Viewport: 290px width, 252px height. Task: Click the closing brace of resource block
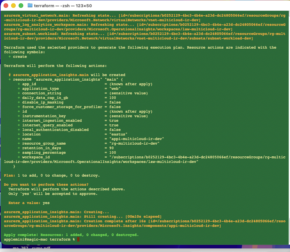tap(14, 166)
